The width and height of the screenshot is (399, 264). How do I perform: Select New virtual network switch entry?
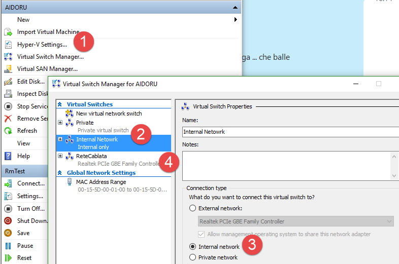(109, 114)
